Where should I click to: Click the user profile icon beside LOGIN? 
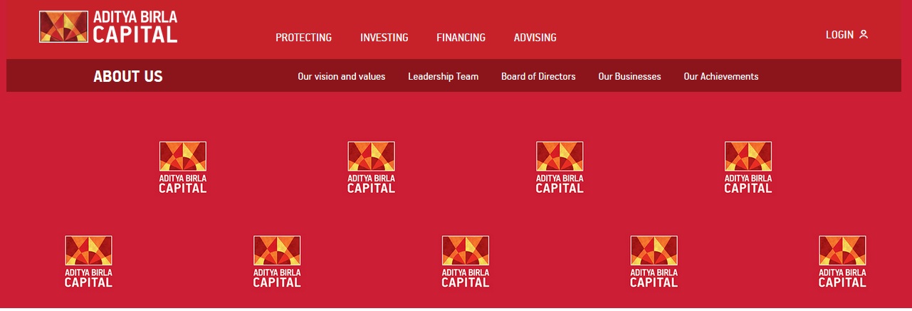point(864,34)
